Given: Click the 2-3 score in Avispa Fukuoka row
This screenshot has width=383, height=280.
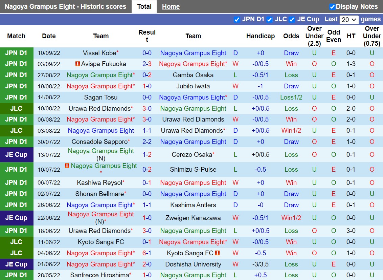Looking at the screenshot, I should (147, 64).
